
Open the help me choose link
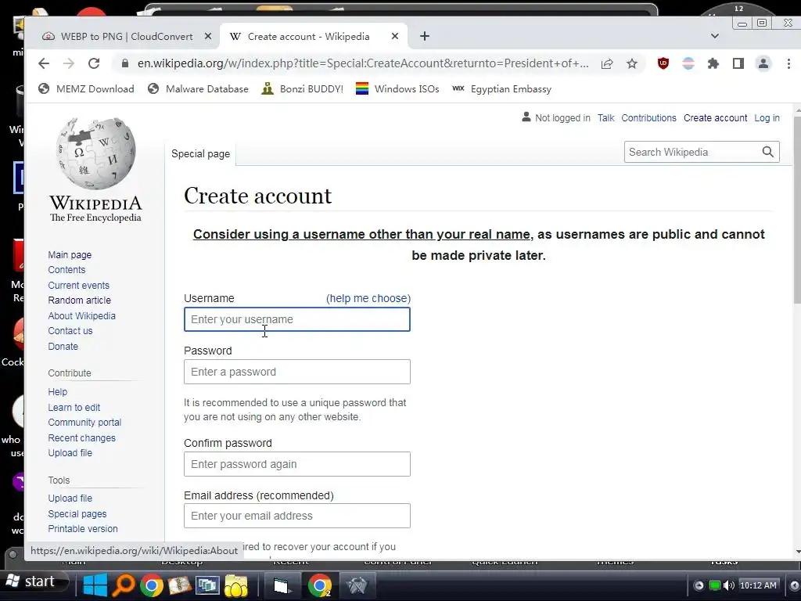click(x=368, y=298)
